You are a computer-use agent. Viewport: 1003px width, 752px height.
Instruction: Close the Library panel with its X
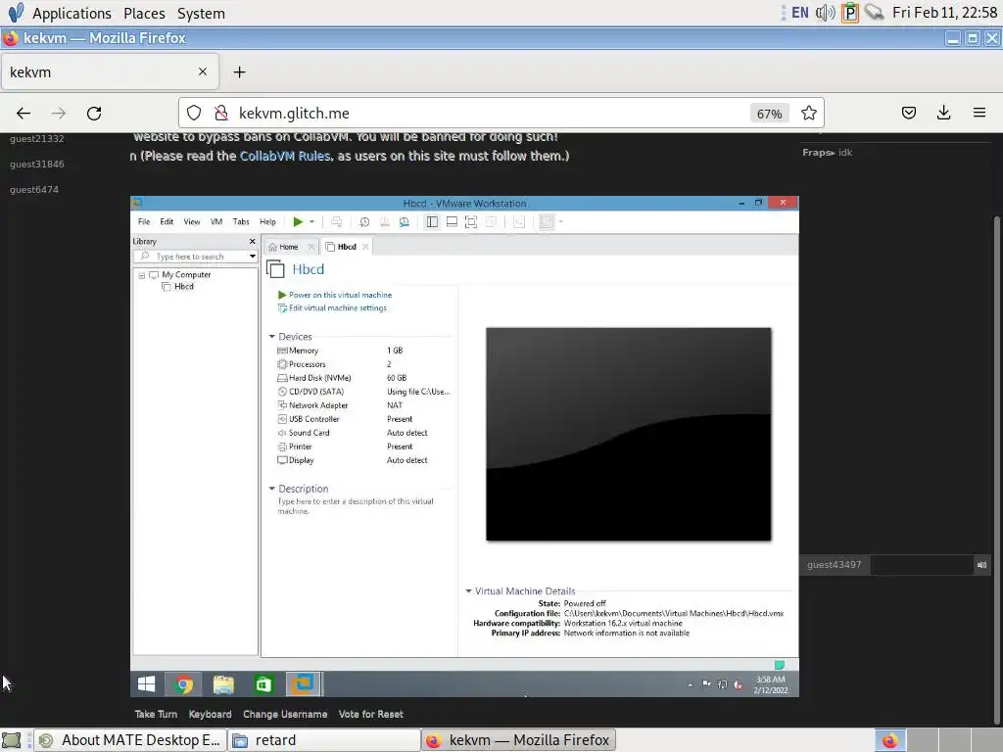(252, 241)
